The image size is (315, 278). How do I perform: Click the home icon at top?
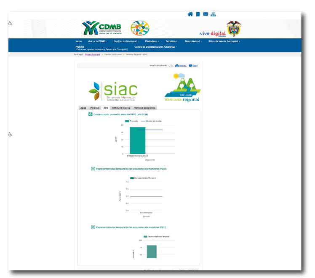[190, 14]
